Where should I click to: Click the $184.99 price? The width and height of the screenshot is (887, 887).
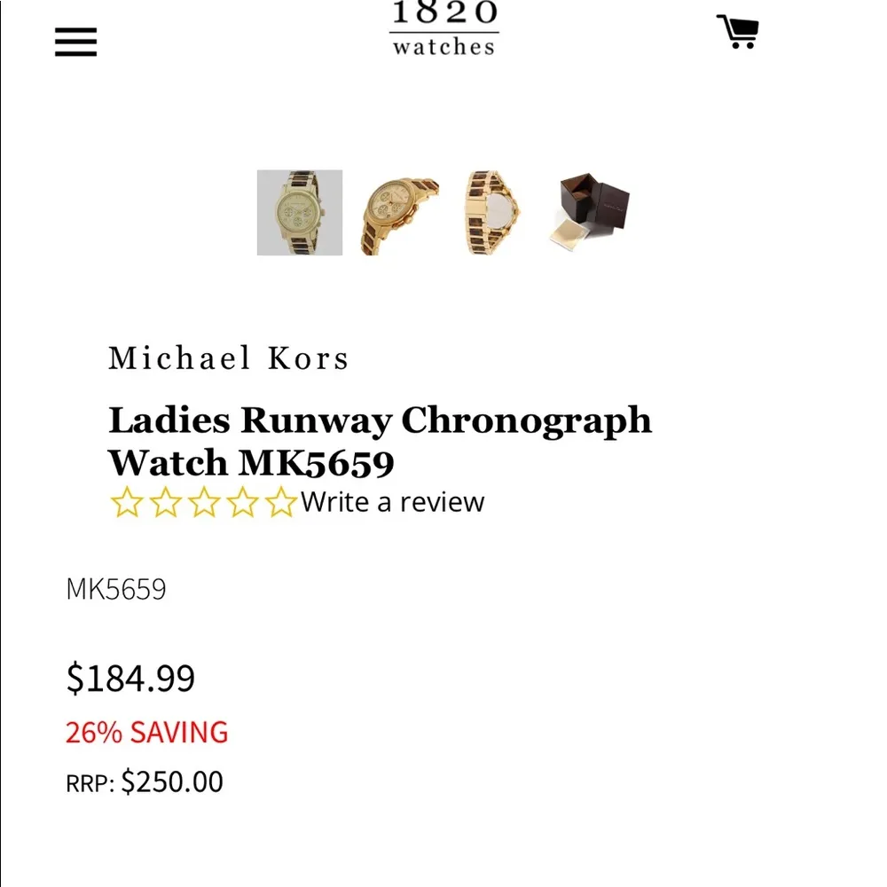coord(130,678)
